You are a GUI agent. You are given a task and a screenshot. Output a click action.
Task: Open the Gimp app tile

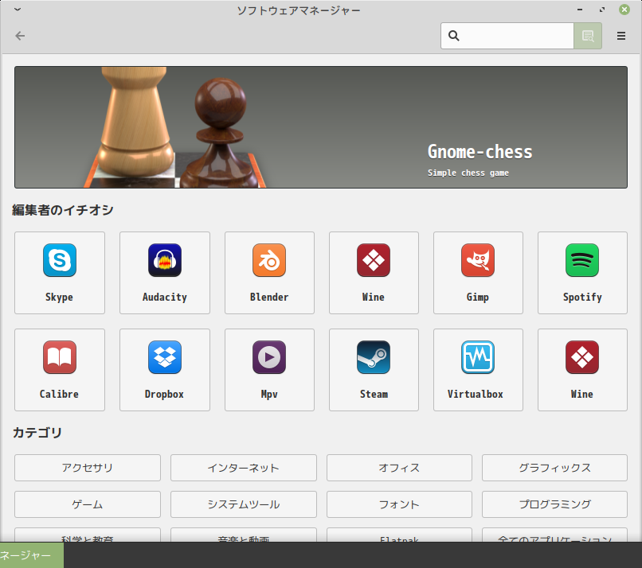(478, 273)
